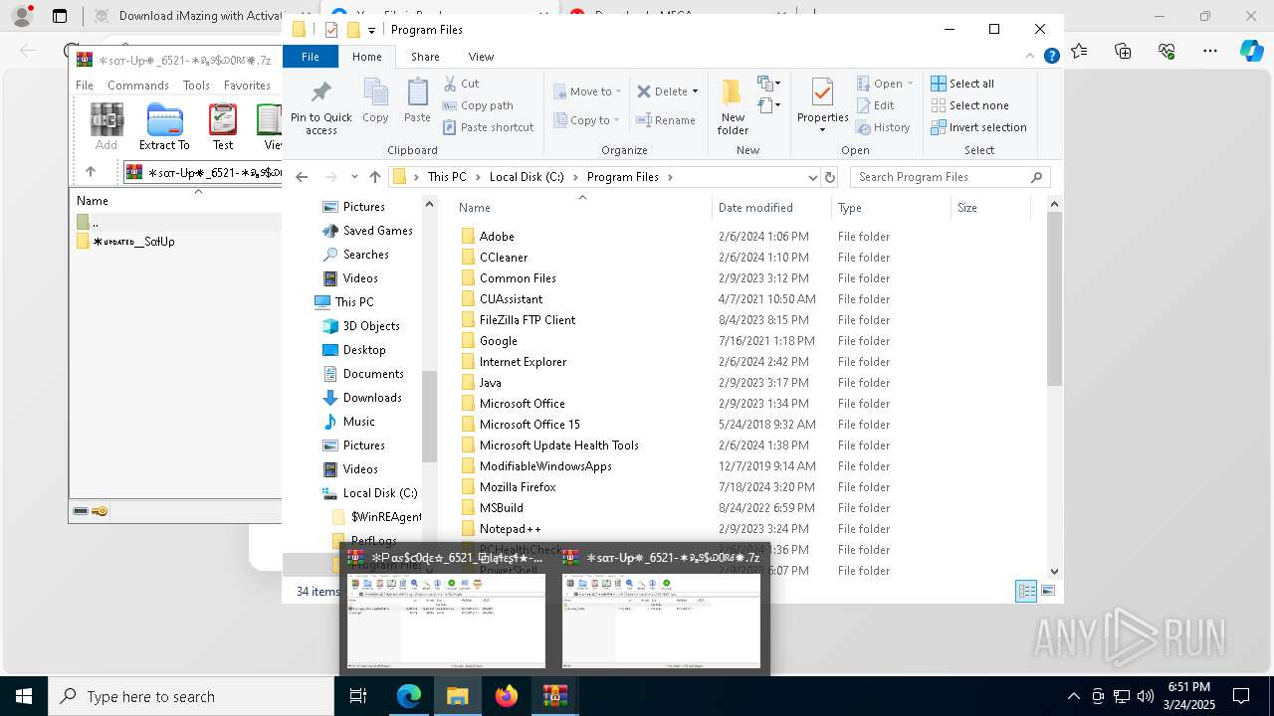Select 3D Objects in navigation pane
1274x716 pixels.
(x=371, y=326)
